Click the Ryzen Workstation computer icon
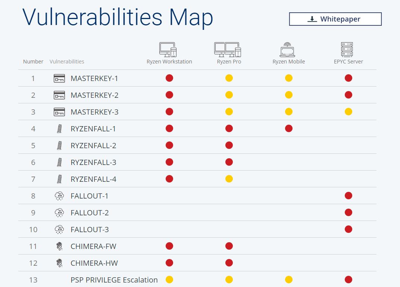The height and width of the screenshot is (287, 400). point(168,49)
